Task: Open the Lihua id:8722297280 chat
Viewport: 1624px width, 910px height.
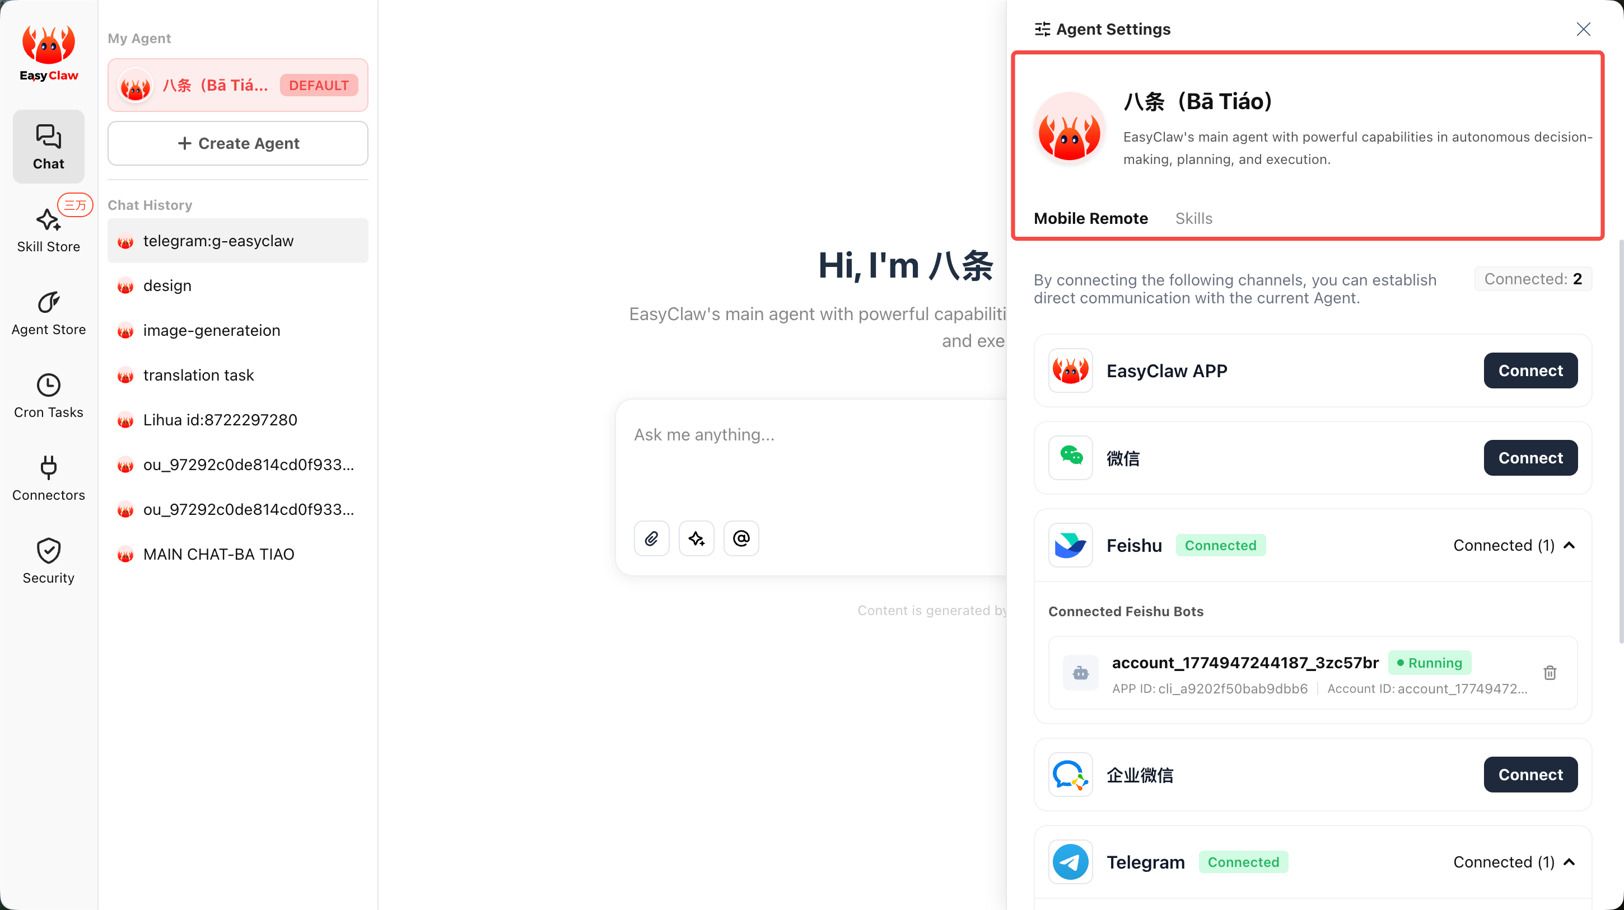Action: (237, 420)
